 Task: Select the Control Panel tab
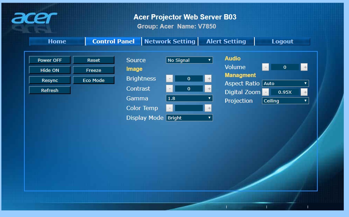[113, 41]
